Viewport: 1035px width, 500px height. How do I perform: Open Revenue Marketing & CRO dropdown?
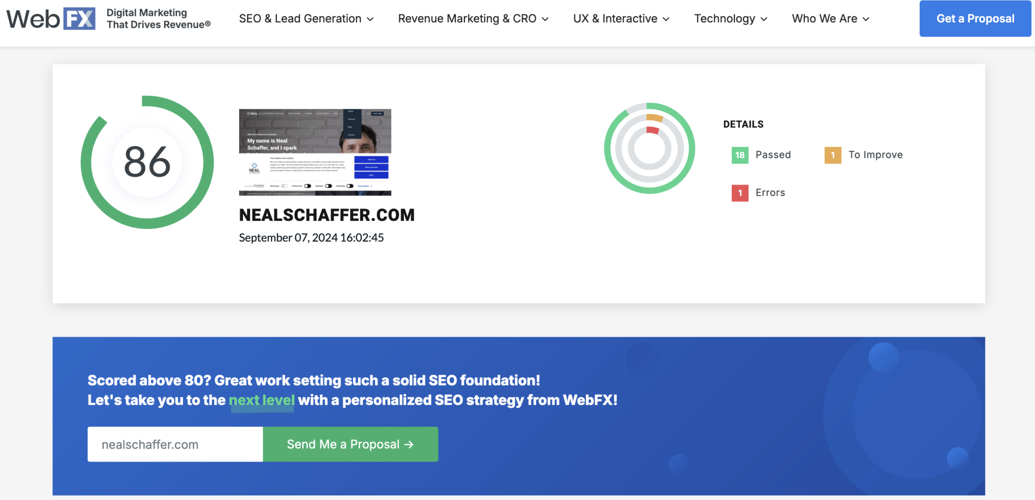point(473,19)
